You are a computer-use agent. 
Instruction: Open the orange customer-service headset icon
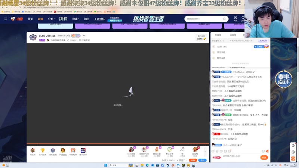click(293, 158)
